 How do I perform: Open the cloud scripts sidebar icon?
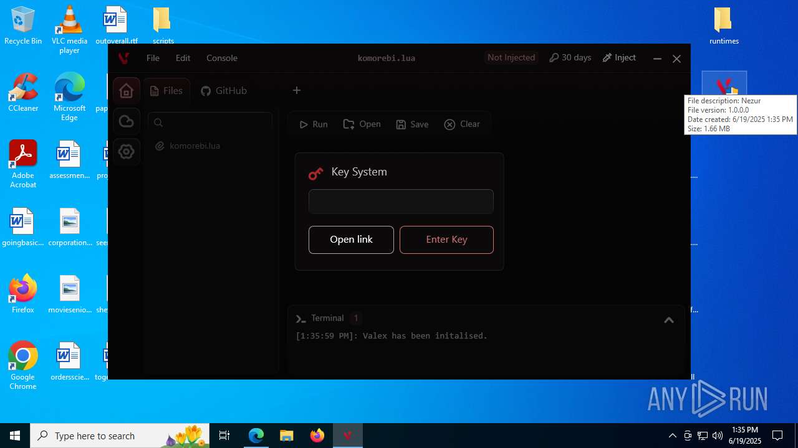(x=126, y=121)
